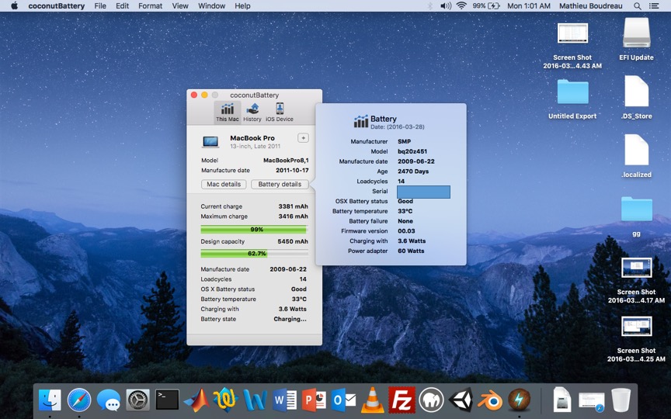
Task: Select the Untitled Export desktop folder
Action: (x=572, y=92)
